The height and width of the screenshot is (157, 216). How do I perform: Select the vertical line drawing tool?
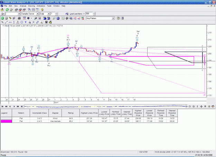pyautogui.click(x=14, y=22)
